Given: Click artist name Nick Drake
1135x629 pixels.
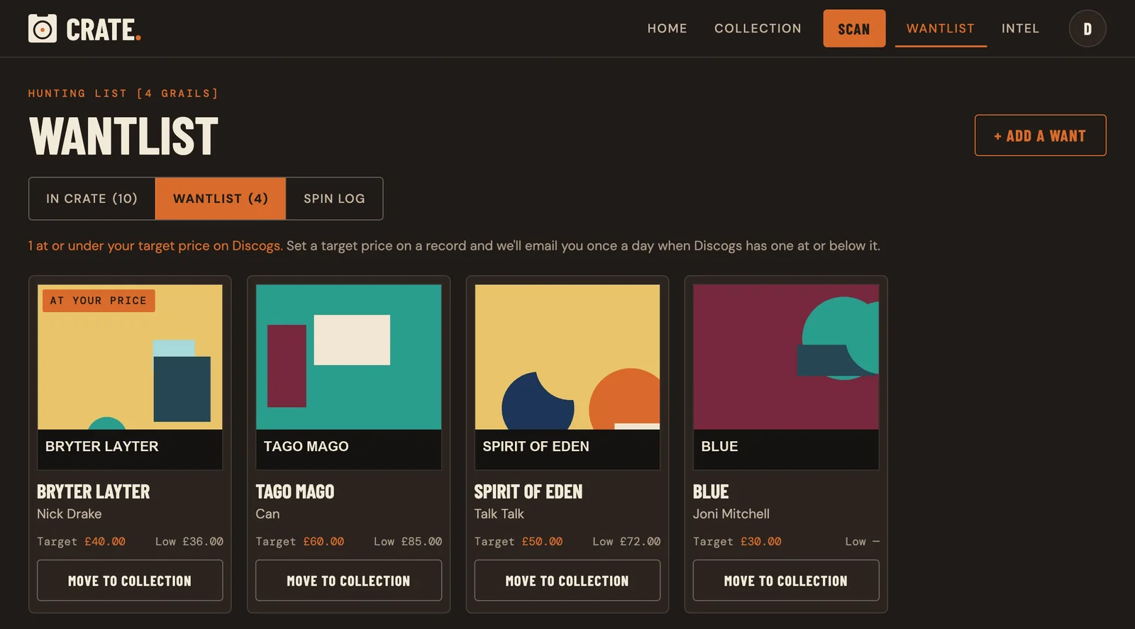Looking at the screenshot, I should 69,513.
